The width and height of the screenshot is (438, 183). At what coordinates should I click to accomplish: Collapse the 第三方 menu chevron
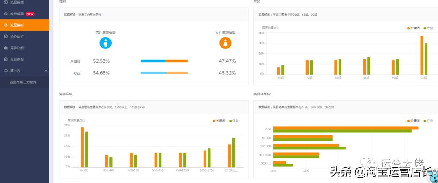[x=46, y=71]
